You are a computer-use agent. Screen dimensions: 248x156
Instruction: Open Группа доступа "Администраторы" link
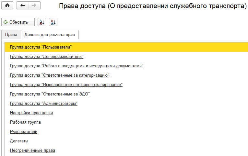point(44,104)
